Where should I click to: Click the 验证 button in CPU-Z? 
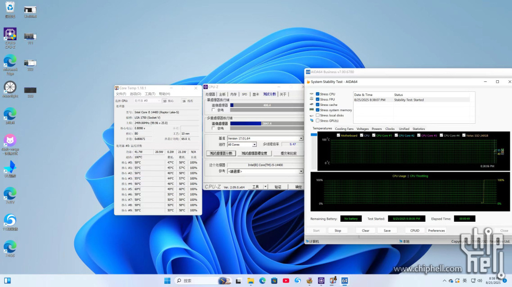tap(278, 187)
